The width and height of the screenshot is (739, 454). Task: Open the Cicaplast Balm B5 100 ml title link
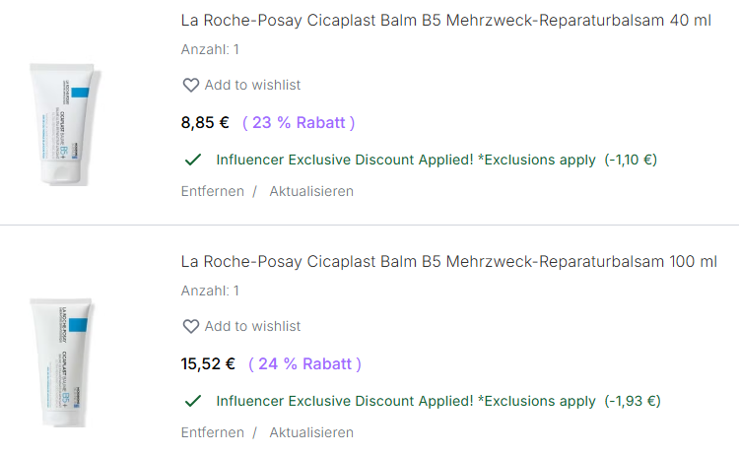click(x=449, y=262)
